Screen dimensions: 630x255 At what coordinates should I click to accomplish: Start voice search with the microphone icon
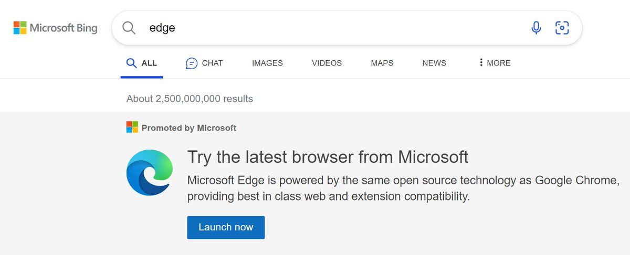[536, 28]
